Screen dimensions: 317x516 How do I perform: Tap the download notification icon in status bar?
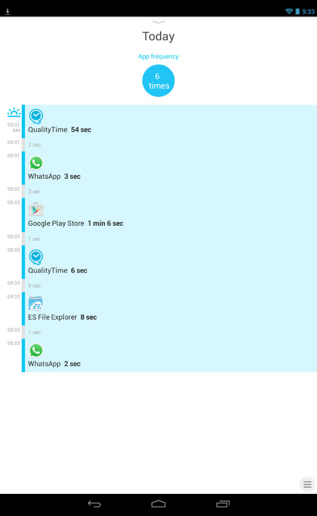8,11
